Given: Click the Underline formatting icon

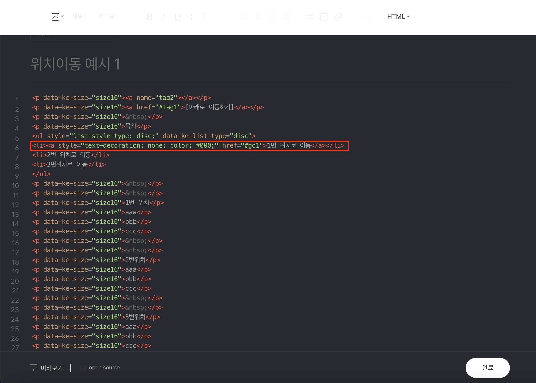Looking at the screenshot, I should point(177,17).
